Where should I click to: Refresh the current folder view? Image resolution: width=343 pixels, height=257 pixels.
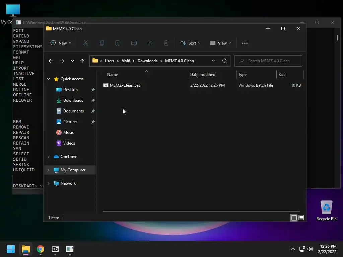224,61
